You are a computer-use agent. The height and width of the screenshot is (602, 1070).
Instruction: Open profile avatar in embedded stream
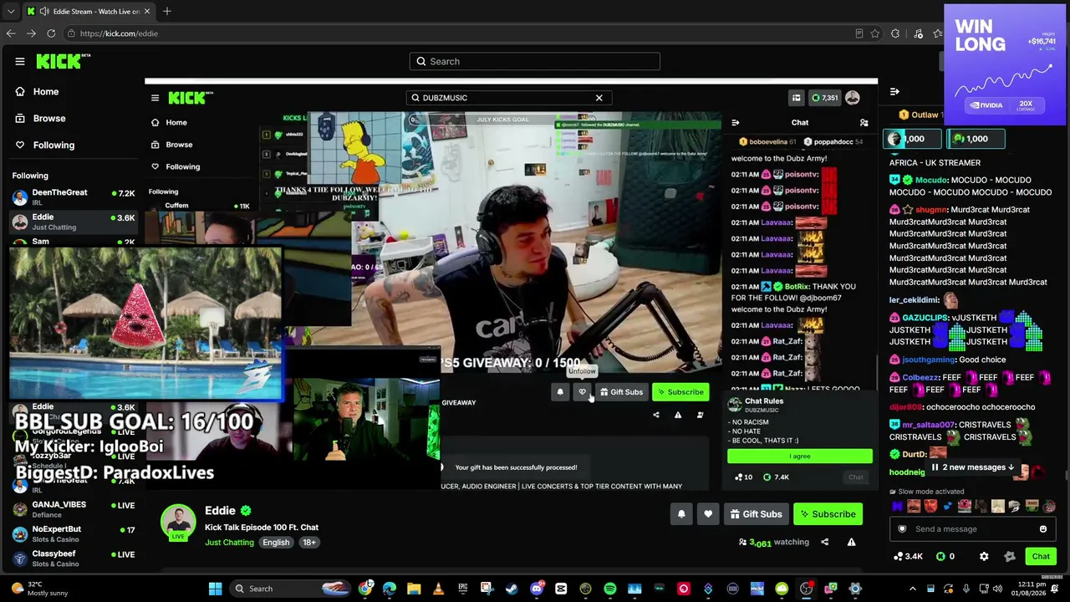coord(852,98)
